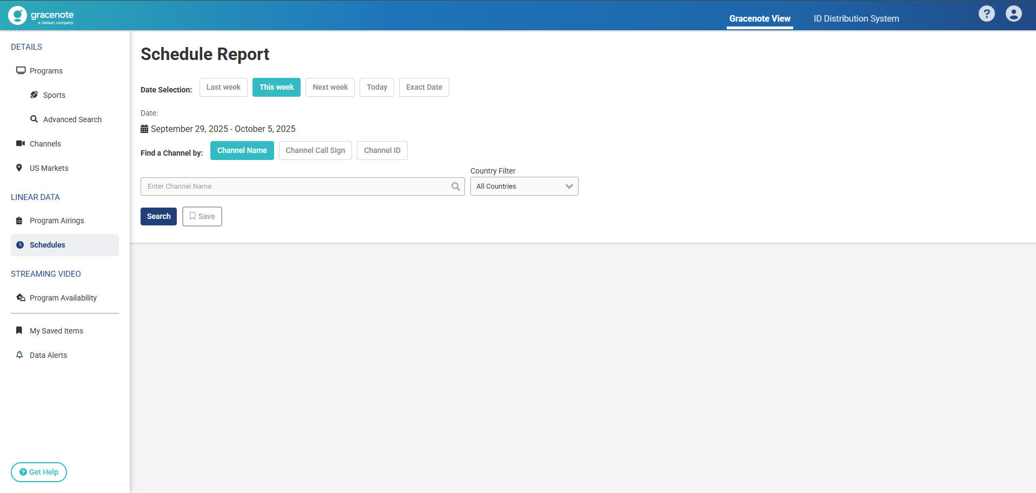The width and height of the screenshot is (1036, 493).
Task: Click the clock icon next to Schedules
Action: (x=20, y=245)
